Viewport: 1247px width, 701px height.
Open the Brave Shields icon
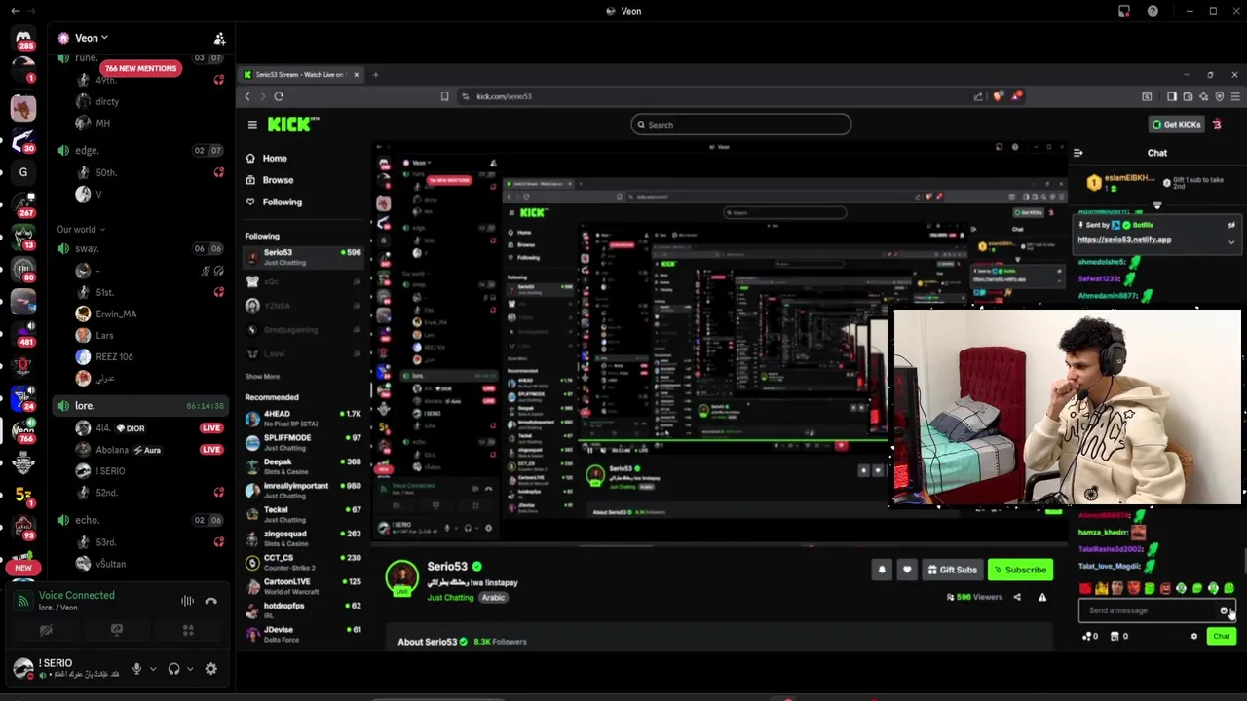(x=999, y=96)
